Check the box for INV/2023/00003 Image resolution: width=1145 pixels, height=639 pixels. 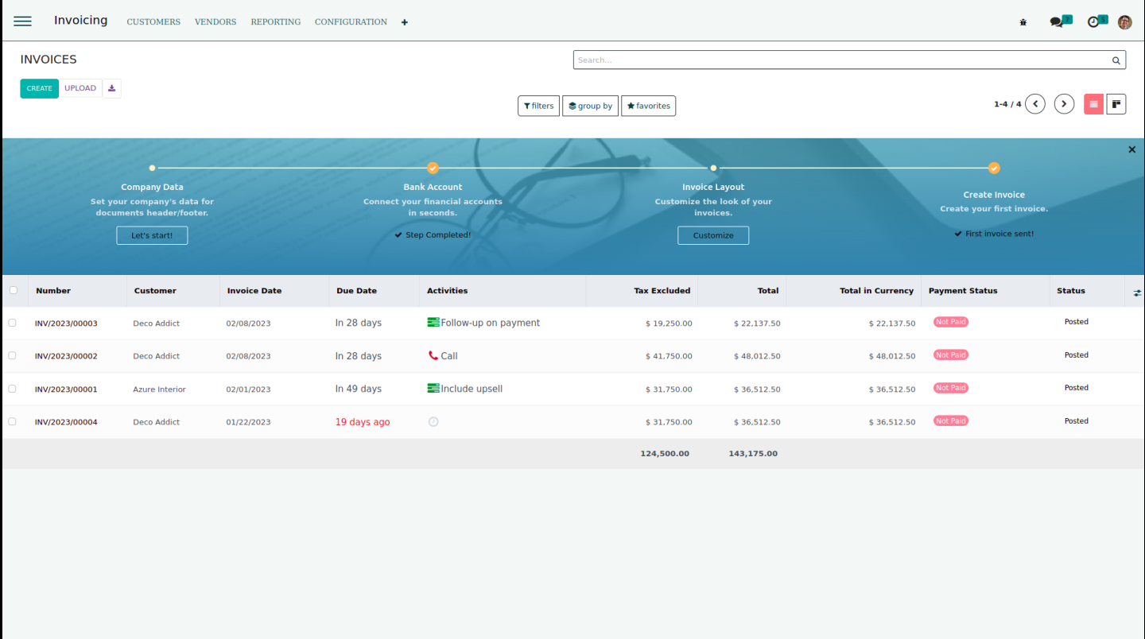pyautogui.click(x=12, y=323)
